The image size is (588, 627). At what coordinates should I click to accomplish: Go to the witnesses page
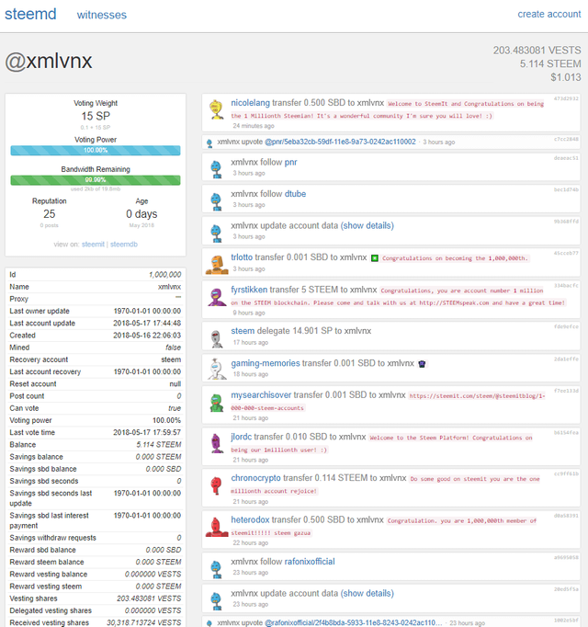pos(102,15)
